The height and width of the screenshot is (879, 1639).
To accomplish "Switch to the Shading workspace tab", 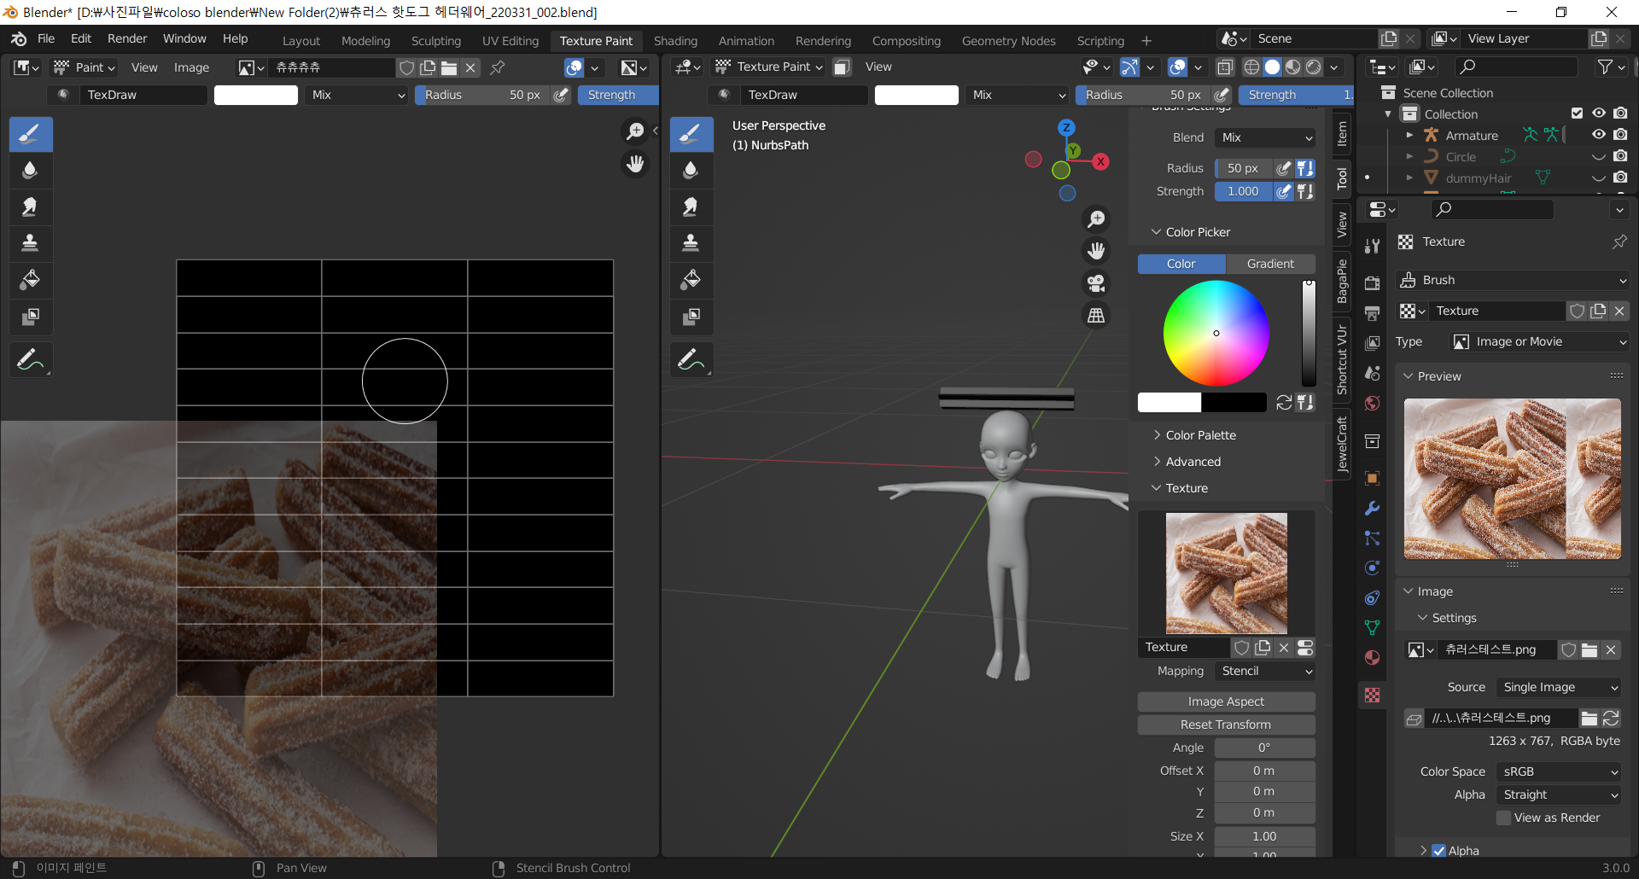I will point(675,40).
